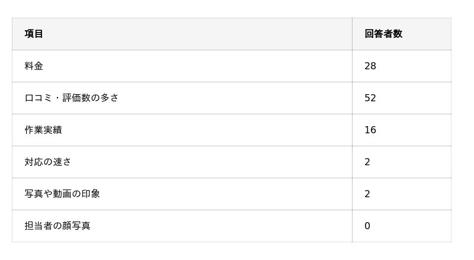This screenshot has width=474, height=260.
Task: Select the 口コミ・評価数の多さ row label
Action: pyautogui.click(x=72, y=98)
